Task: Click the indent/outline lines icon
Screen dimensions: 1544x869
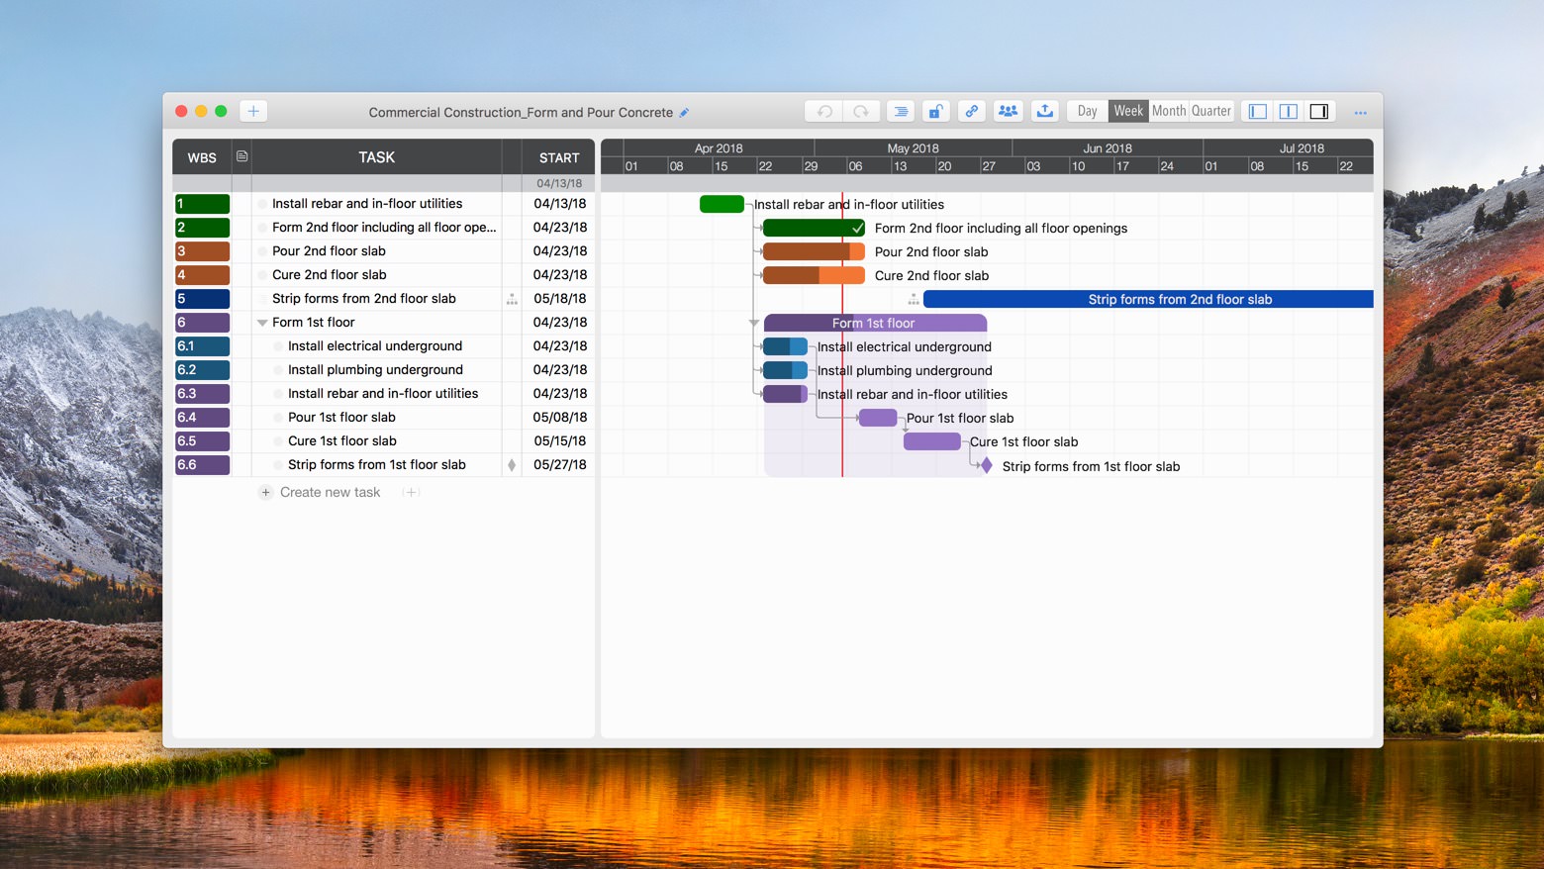Action: tap(900, 112)
